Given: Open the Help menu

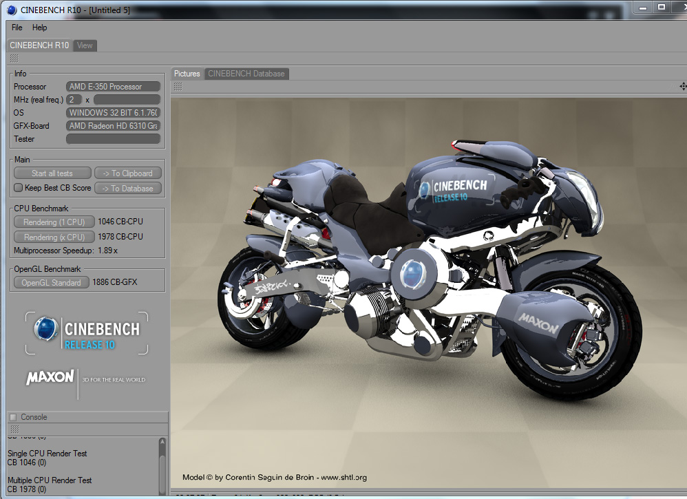Looking at the screenshot, I should (39, 27).
